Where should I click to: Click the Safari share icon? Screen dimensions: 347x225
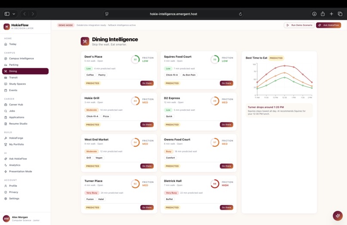322,14
